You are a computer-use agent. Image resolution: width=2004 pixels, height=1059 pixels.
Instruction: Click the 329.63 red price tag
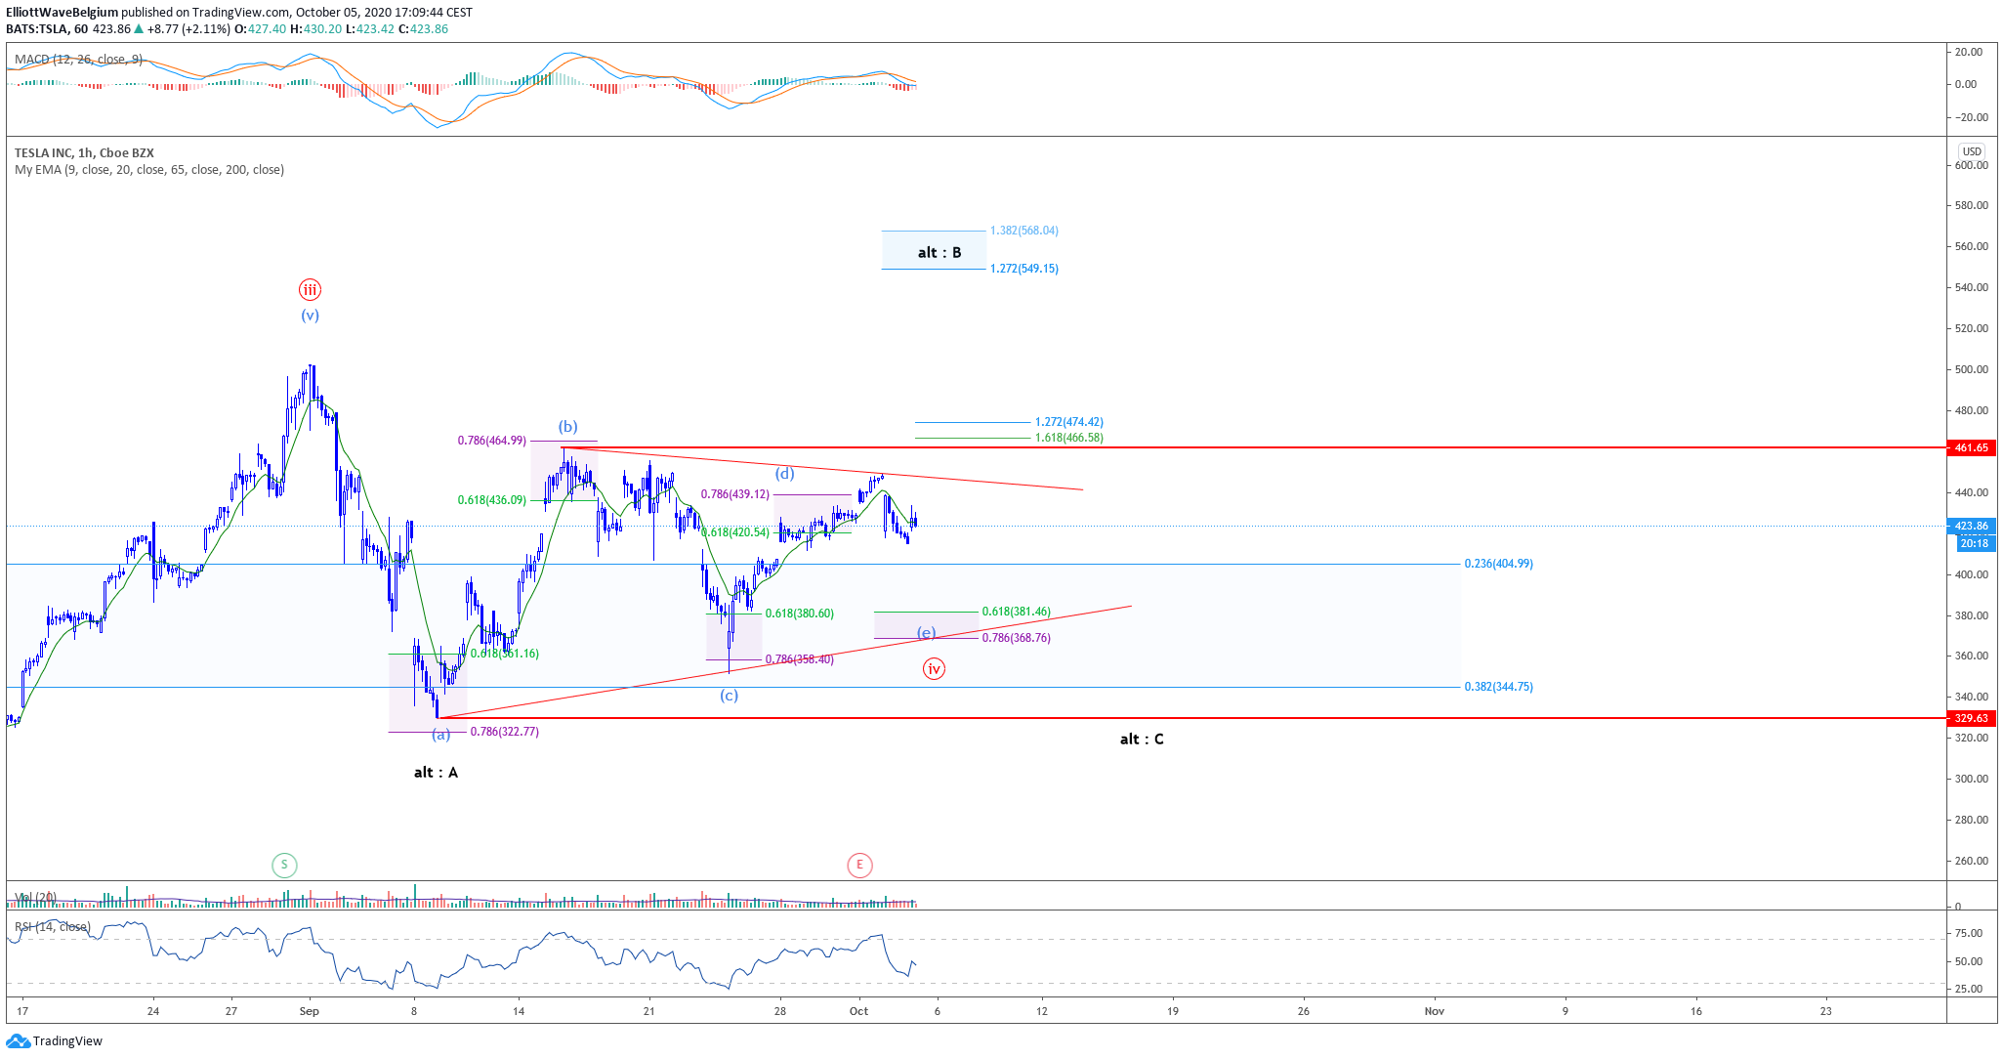pyautogui.click(x=1971, y=718)
